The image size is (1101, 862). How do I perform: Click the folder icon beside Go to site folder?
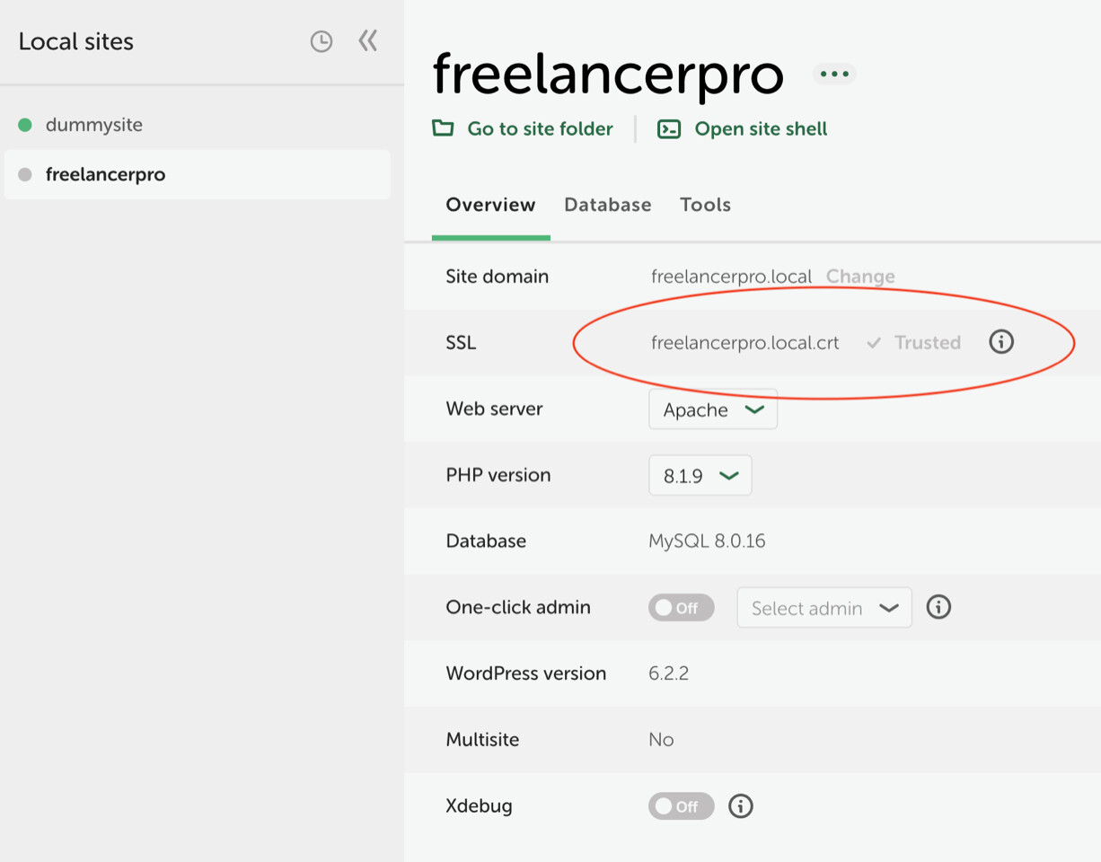(443, 128)
